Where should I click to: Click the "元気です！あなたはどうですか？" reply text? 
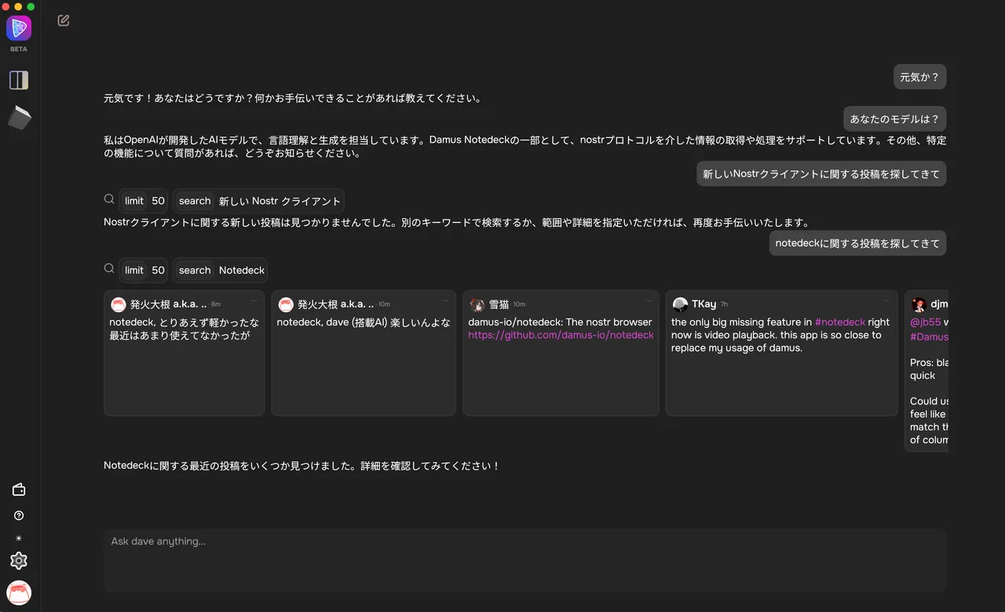click(x=292, y=99)
